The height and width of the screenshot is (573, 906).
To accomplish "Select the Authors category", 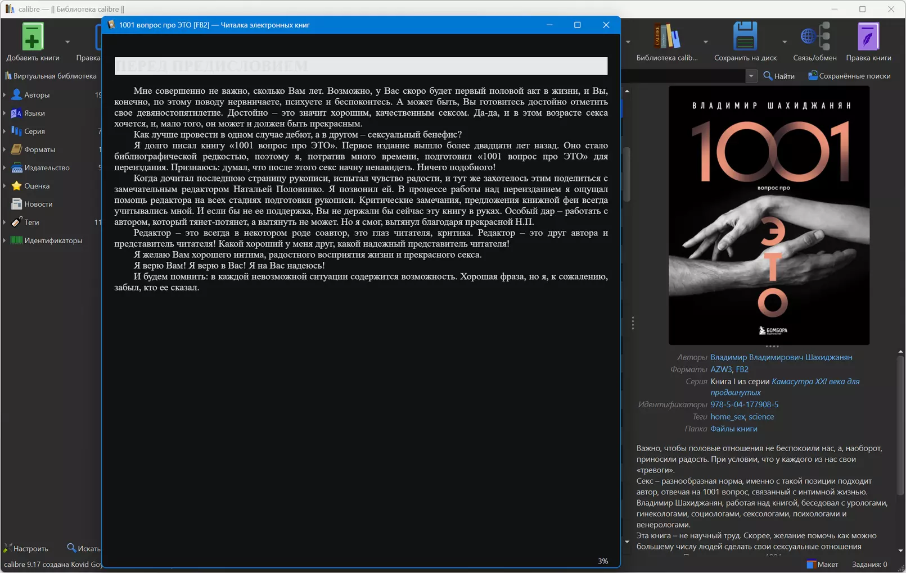I will [37, 95].
